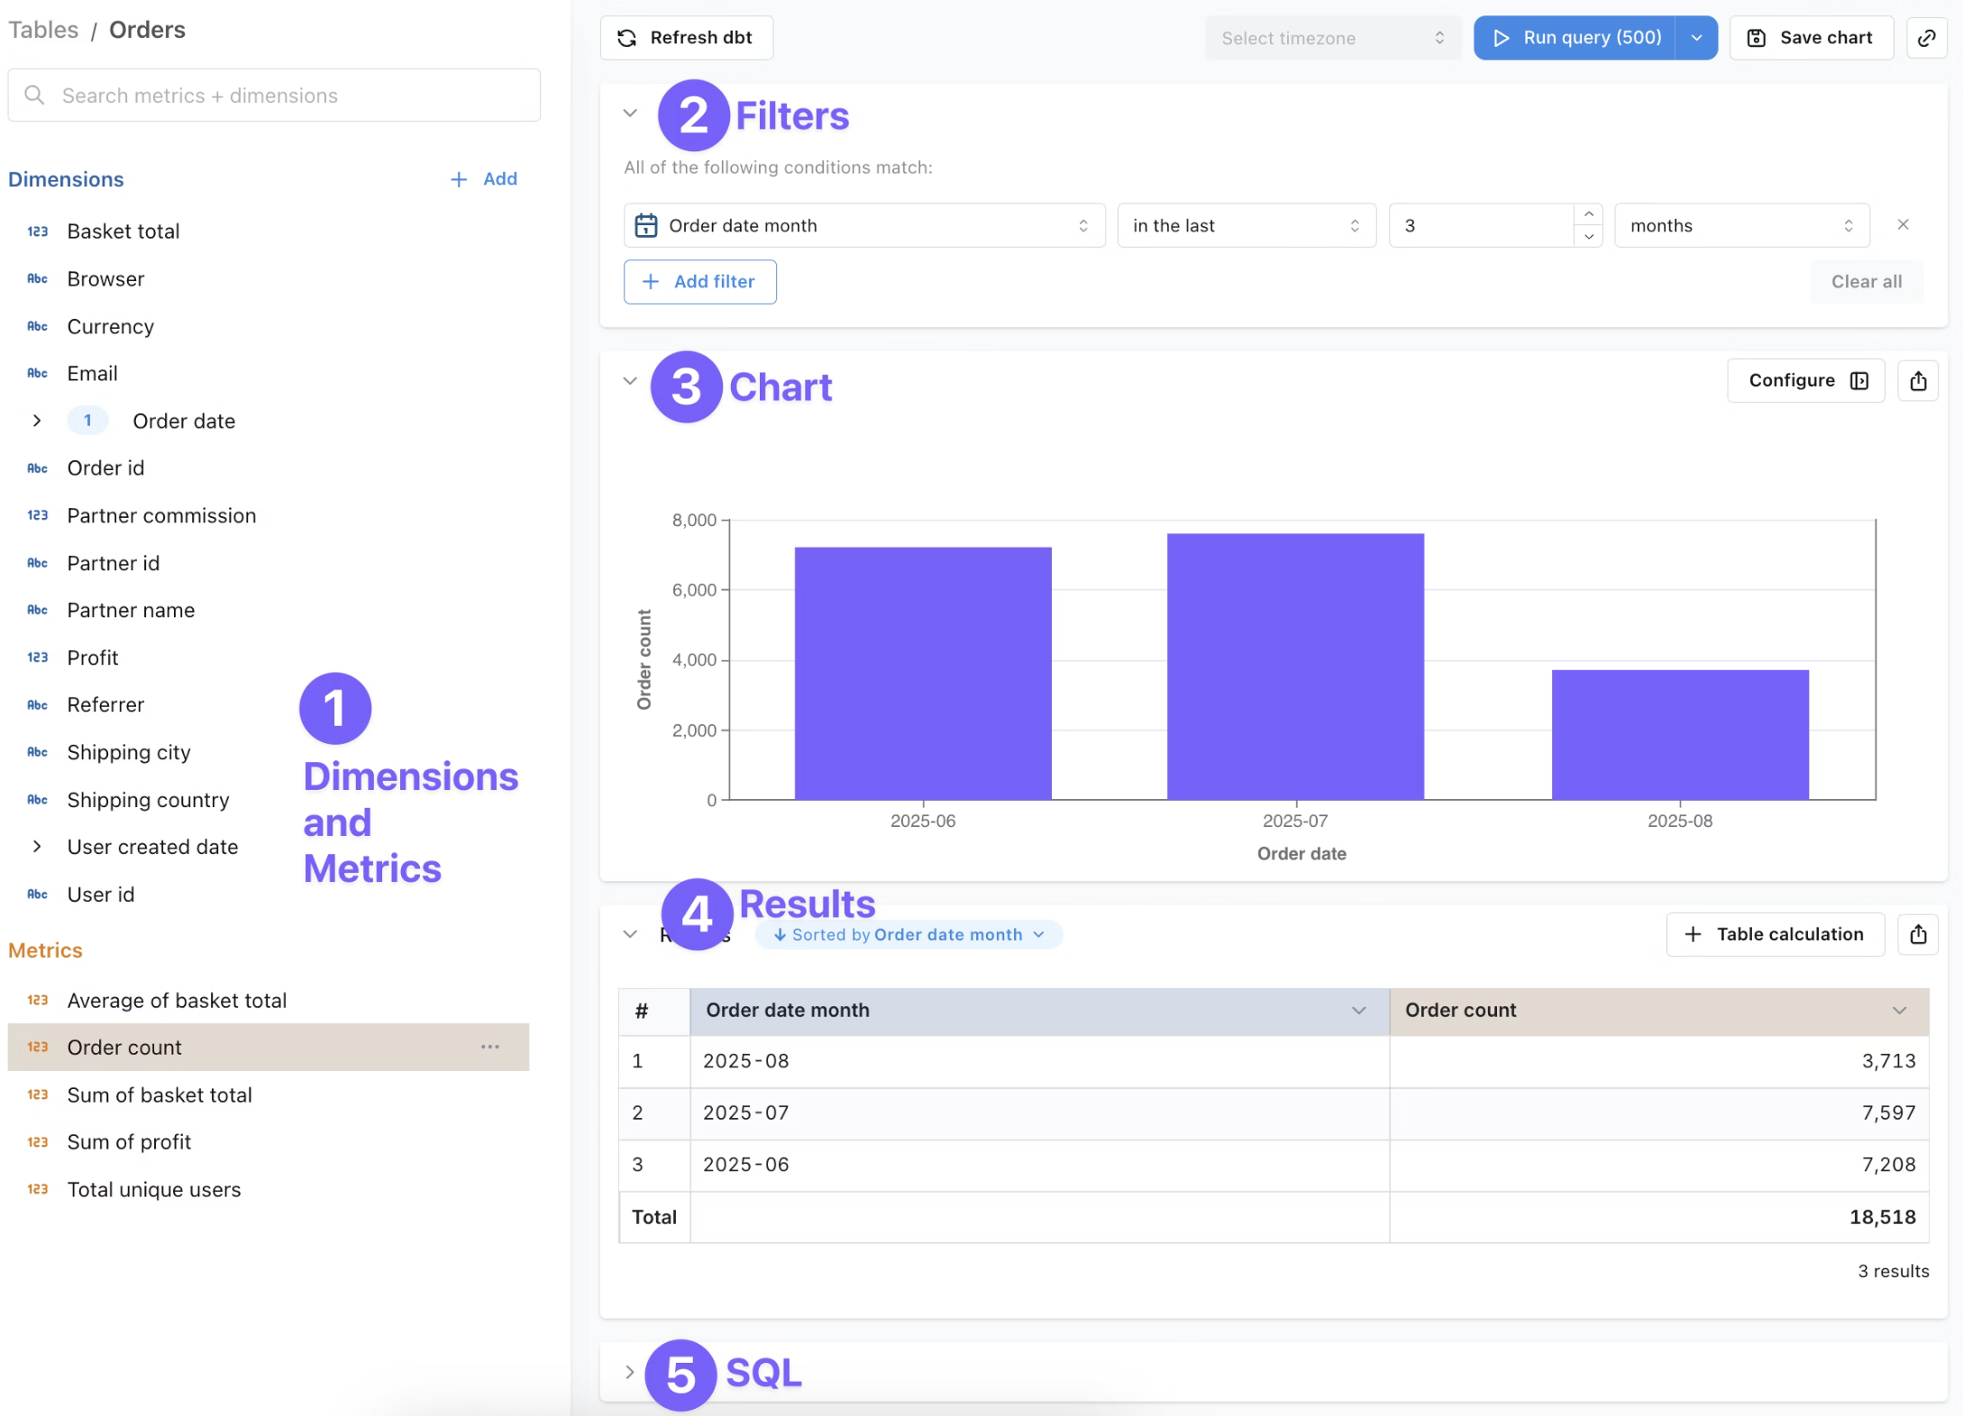Open the Run query options dropdown arrow
The height and width of the screenshot is (1416, 1963).
[1696, 38]
